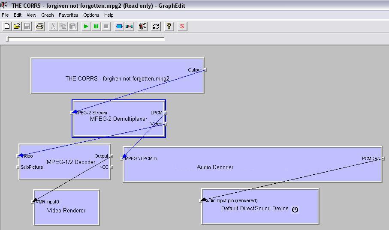Click the clock icon on DirectSound Device
This screenshot has height=230, width=389.
pos(295,209)
